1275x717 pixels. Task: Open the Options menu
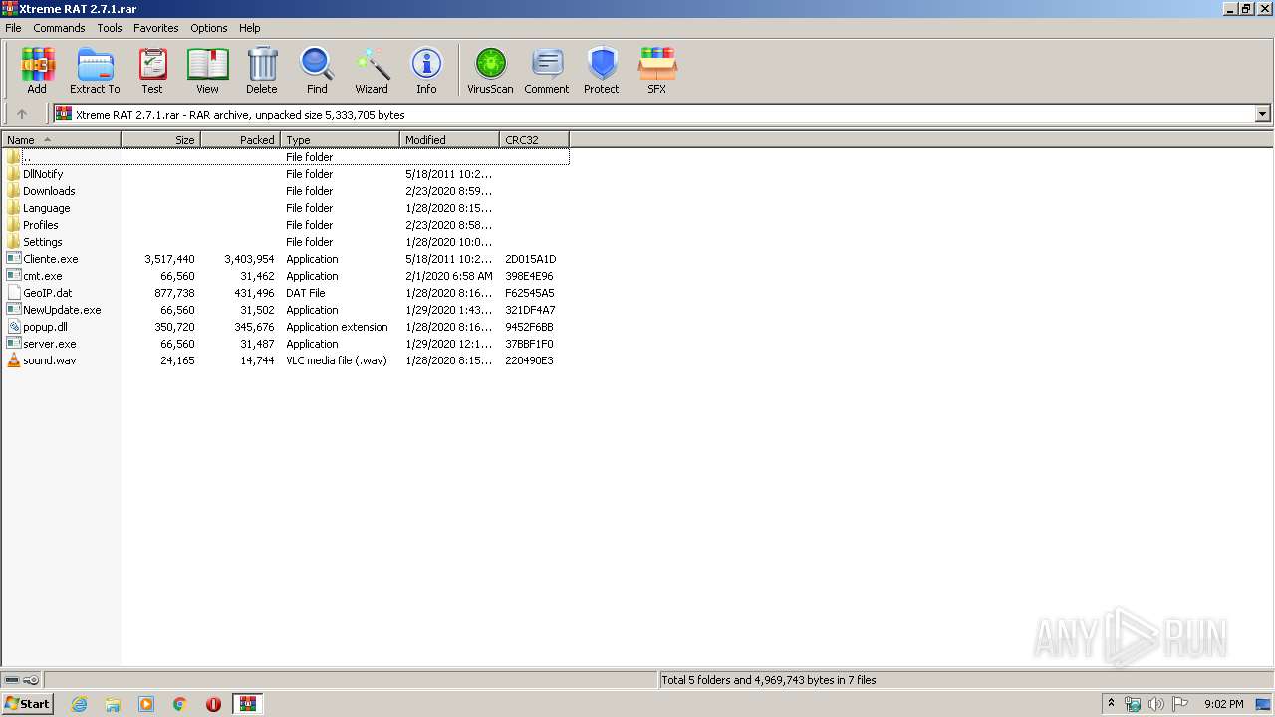[209, 28]
